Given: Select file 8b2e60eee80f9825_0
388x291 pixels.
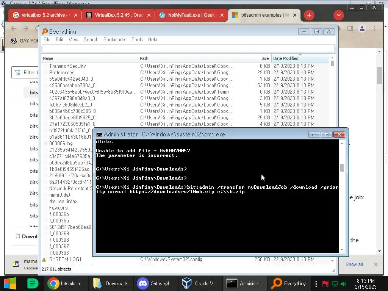Looking at the screenshot, I should click(x=186, y=117).
